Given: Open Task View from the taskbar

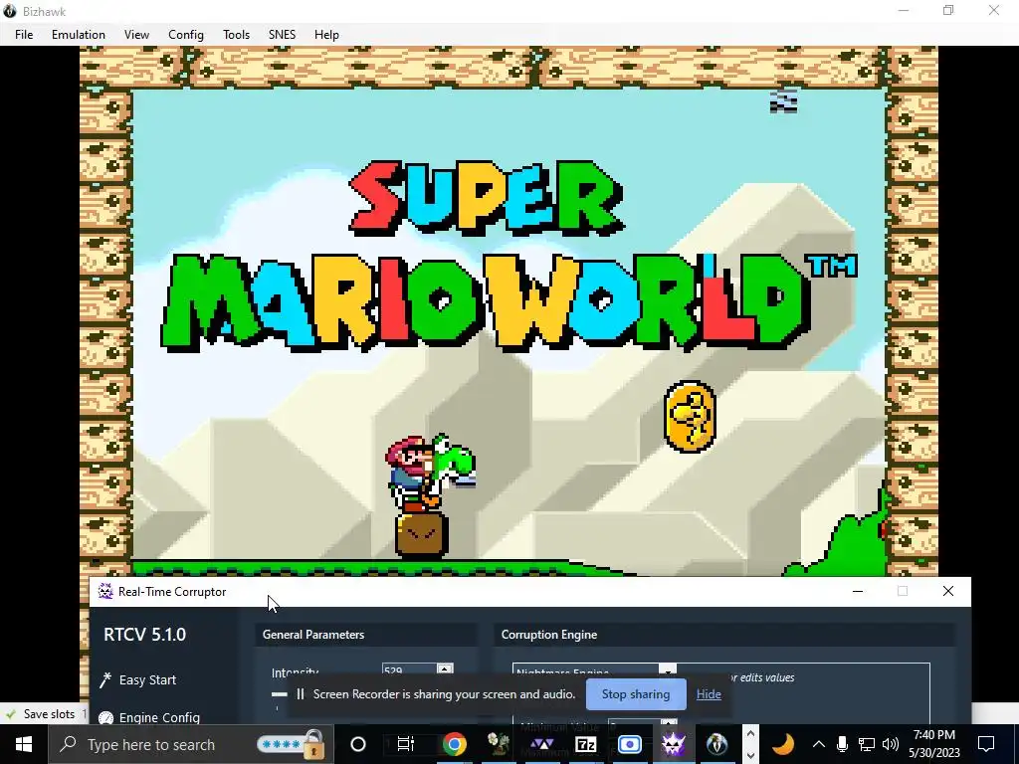Looking at the screenshot, I should point(406,744).
